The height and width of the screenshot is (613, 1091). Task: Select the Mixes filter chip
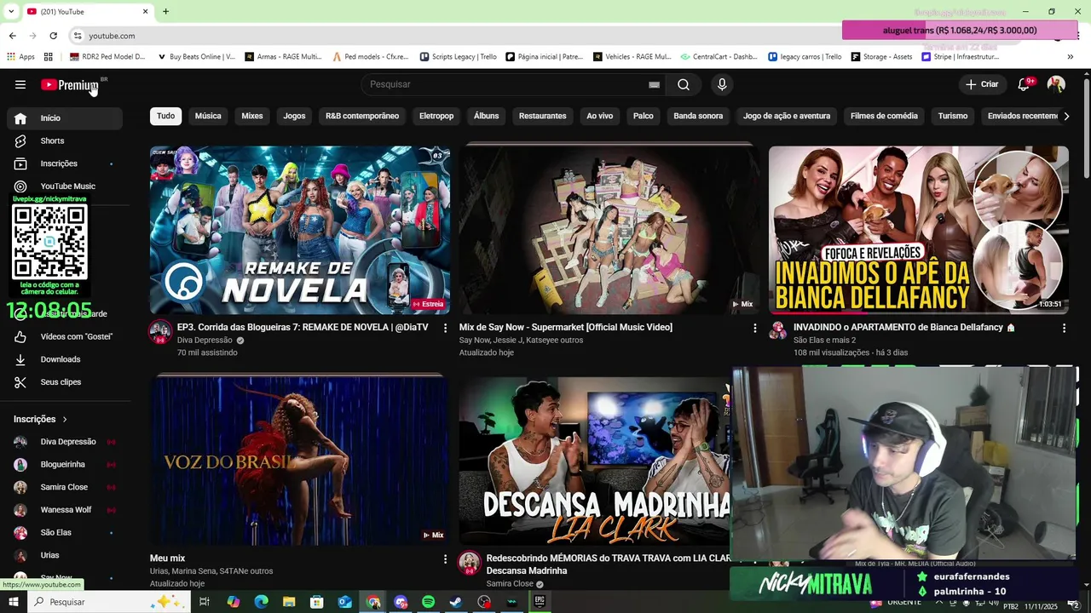pyautogui.click(x=252, y=116)
